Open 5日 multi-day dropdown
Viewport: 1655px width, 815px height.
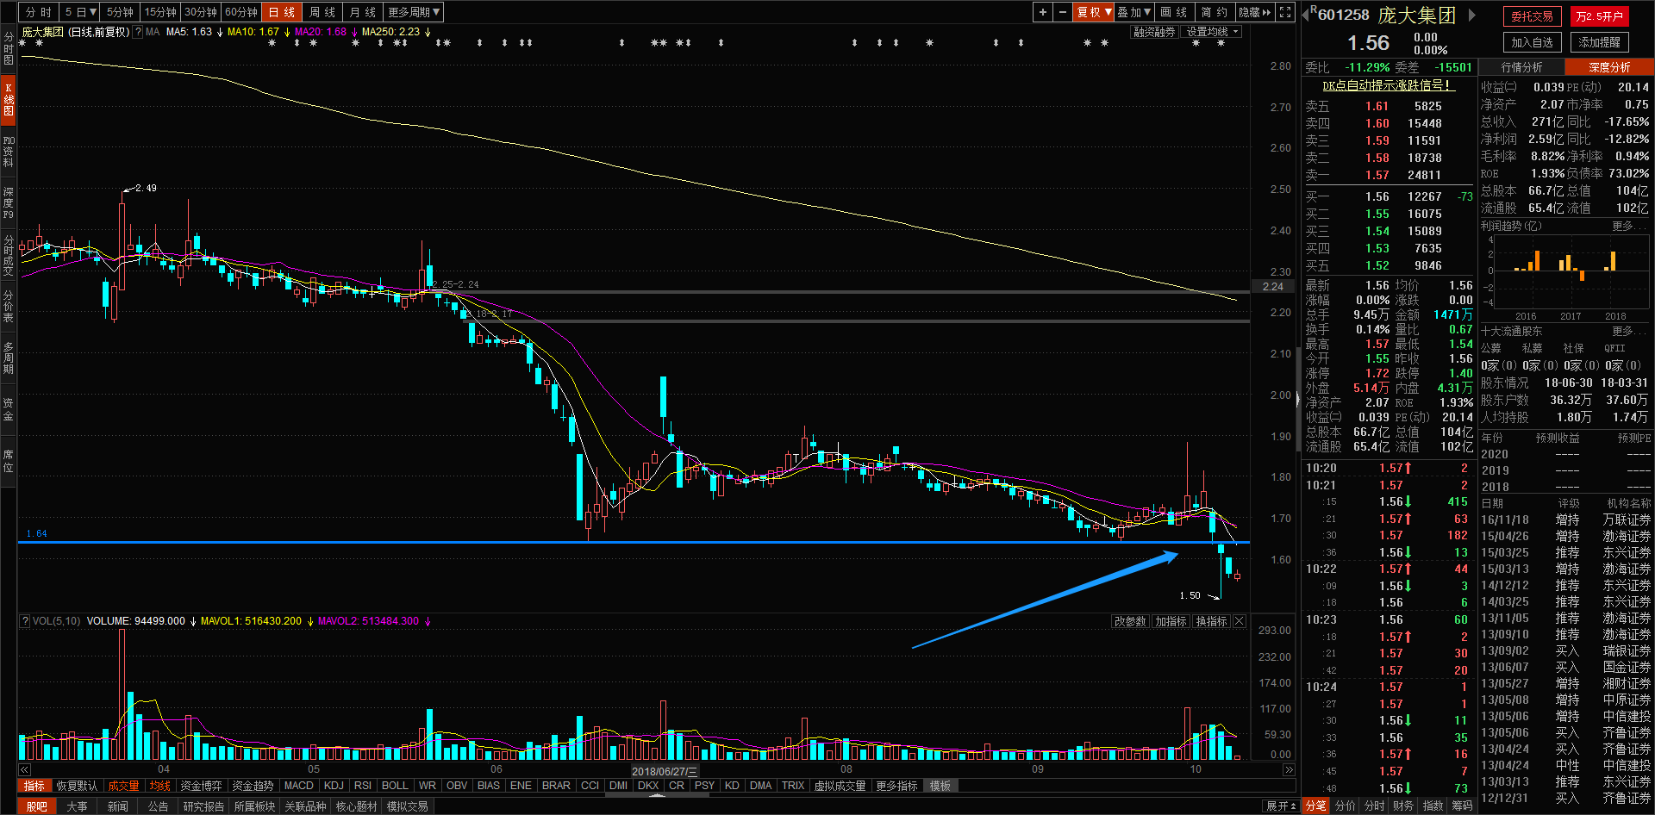81,12
